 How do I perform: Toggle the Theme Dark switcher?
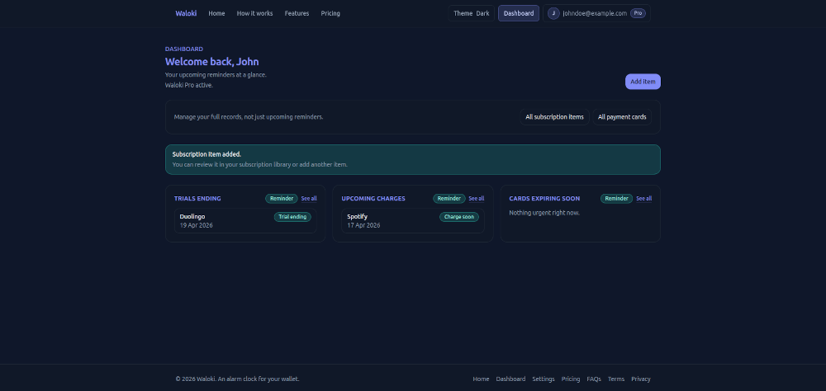tap(472, 13)
